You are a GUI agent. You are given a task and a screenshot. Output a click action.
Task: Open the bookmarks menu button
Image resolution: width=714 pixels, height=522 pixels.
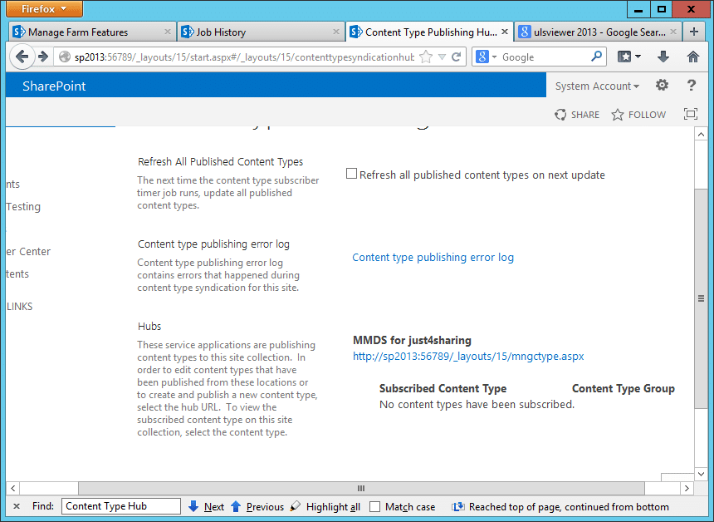pos(628,57)
